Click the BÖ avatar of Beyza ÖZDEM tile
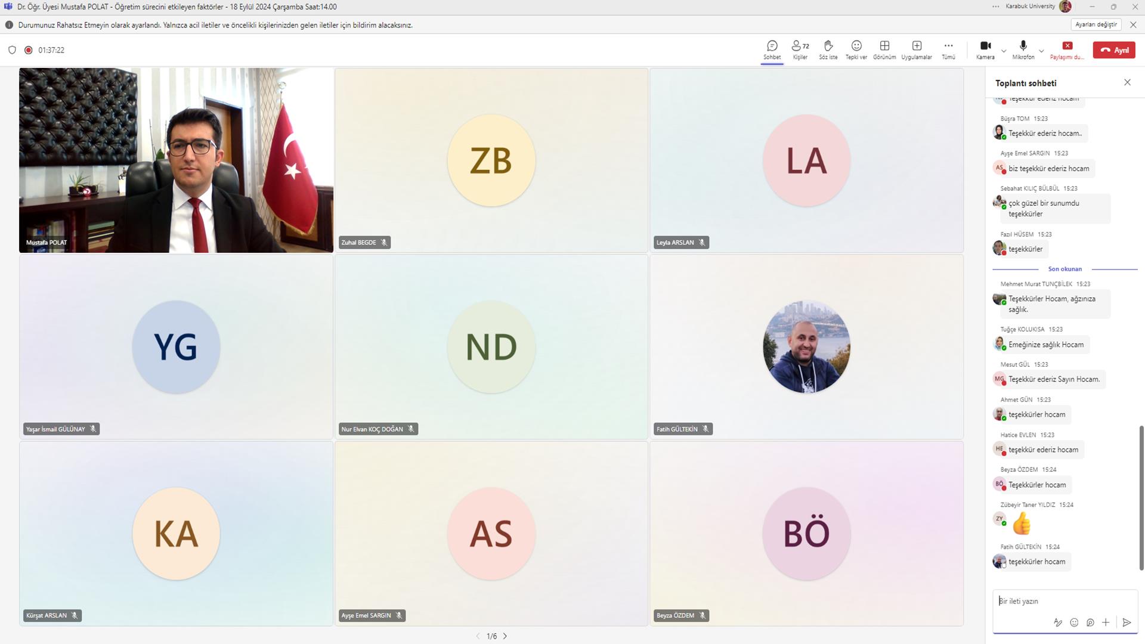 tap(806, 533)
